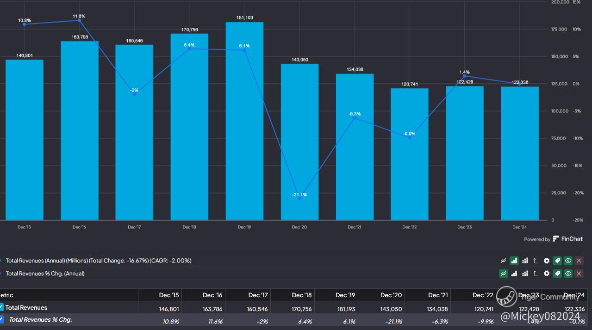Open settings gear for Total Revenues % Chg.

(547, 274)
